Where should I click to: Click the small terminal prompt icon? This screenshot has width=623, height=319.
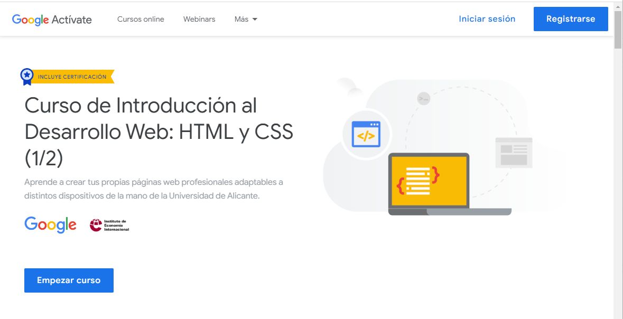424,98
